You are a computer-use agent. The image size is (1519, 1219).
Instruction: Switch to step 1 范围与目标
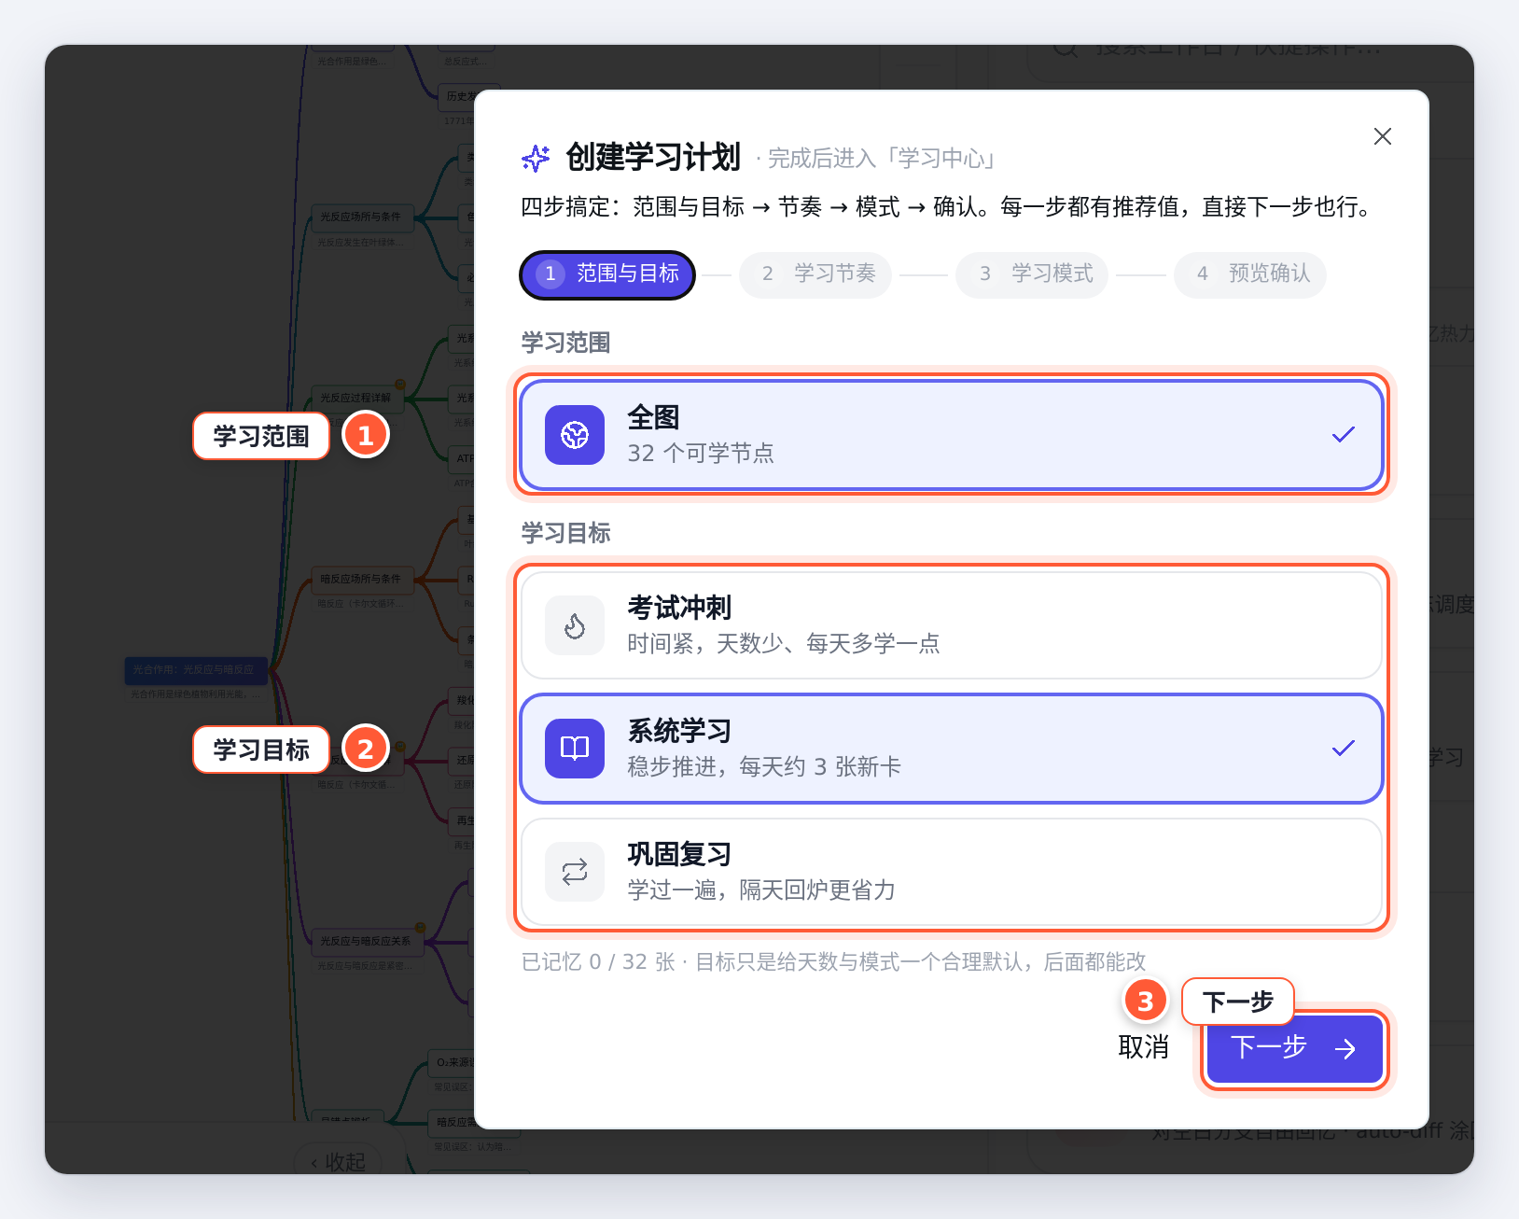point(607,274)
